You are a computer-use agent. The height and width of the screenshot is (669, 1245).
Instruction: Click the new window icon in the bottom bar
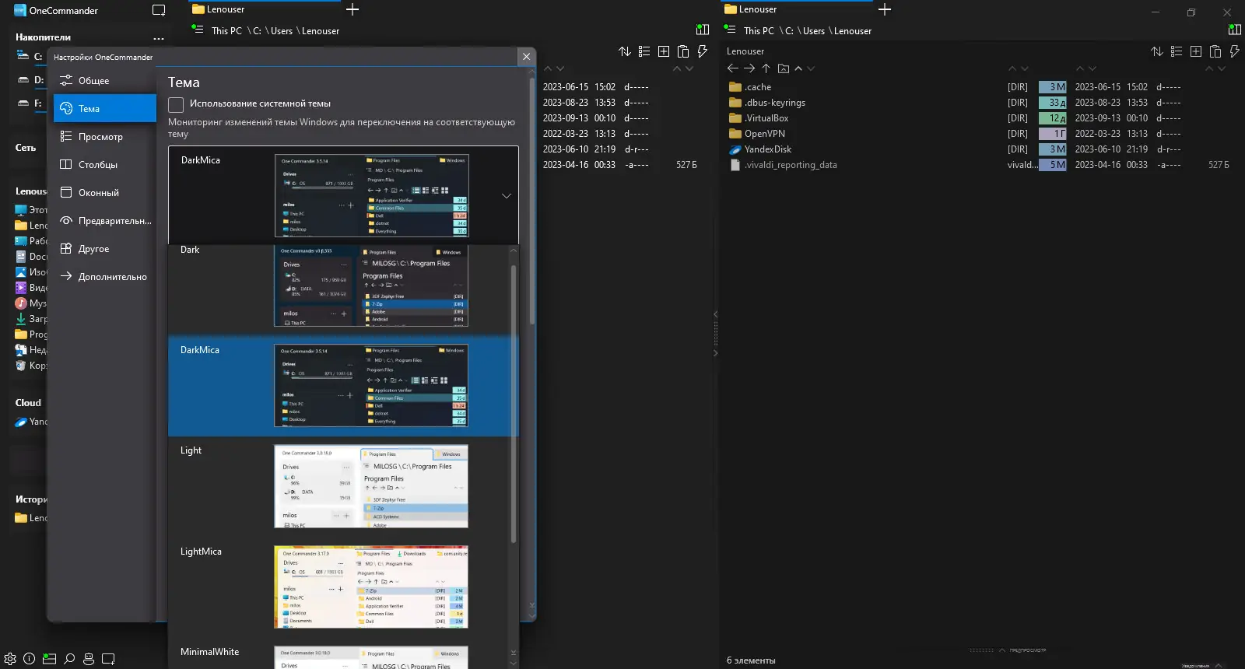click(x=108, y=659)
